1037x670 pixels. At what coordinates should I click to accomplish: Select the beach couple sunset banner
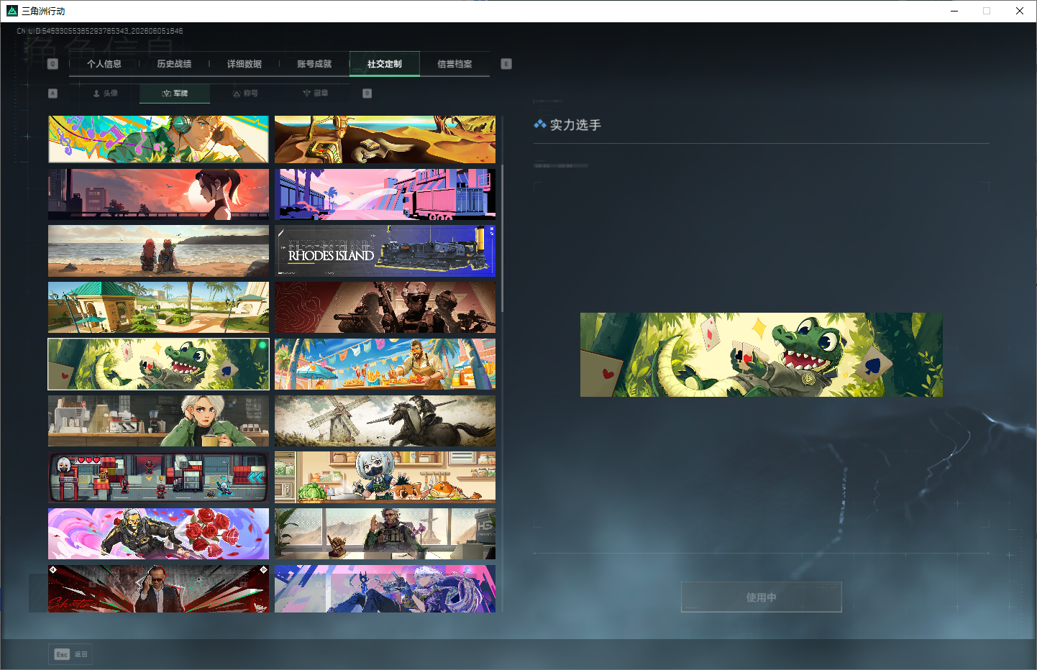[x=158, y=251]
